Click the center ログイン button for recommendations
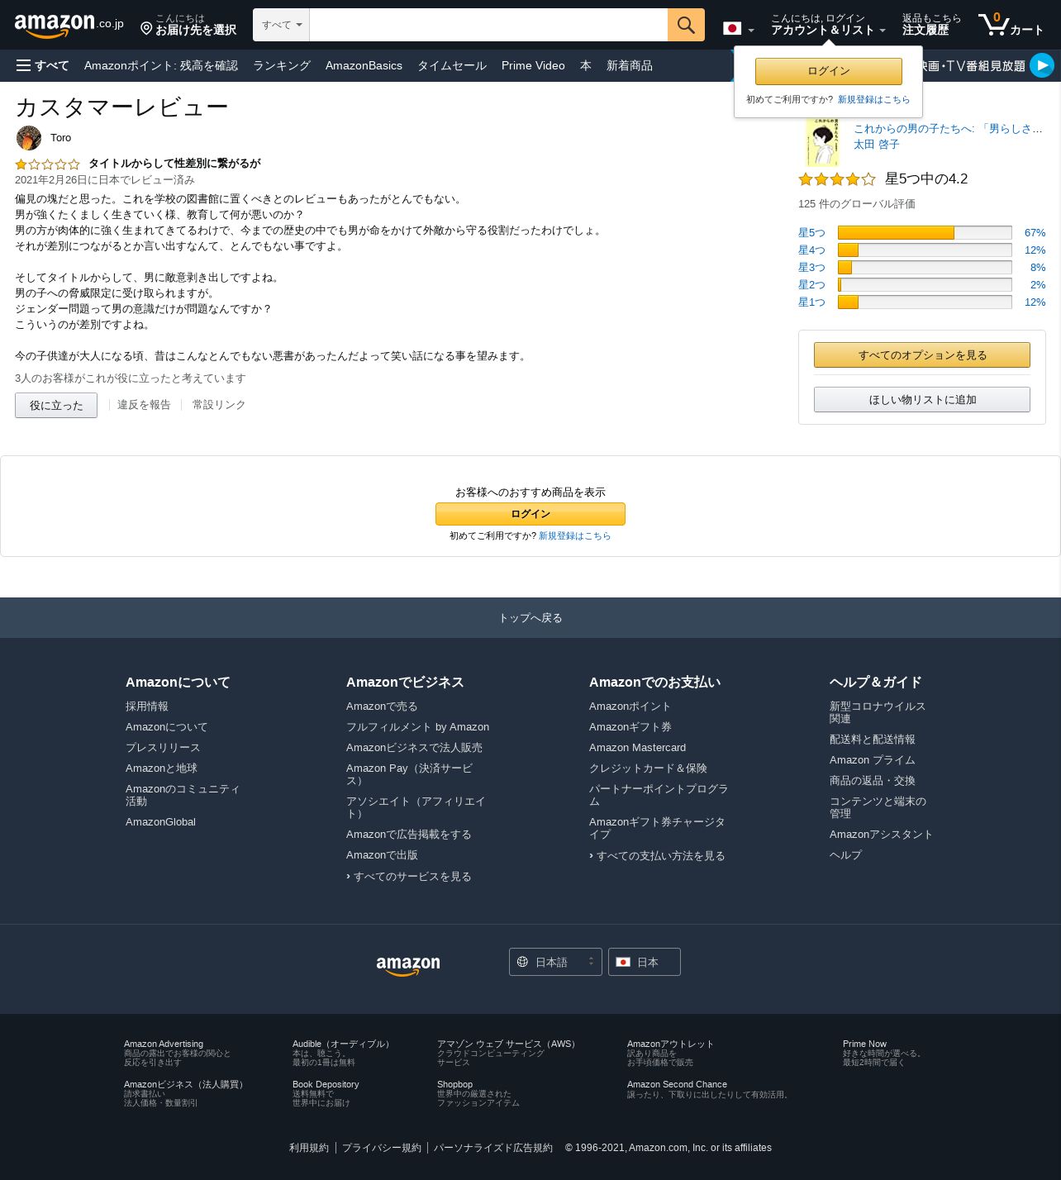Image resolution: width=1061 pixels, height=1180 pixels. [530, 514]
